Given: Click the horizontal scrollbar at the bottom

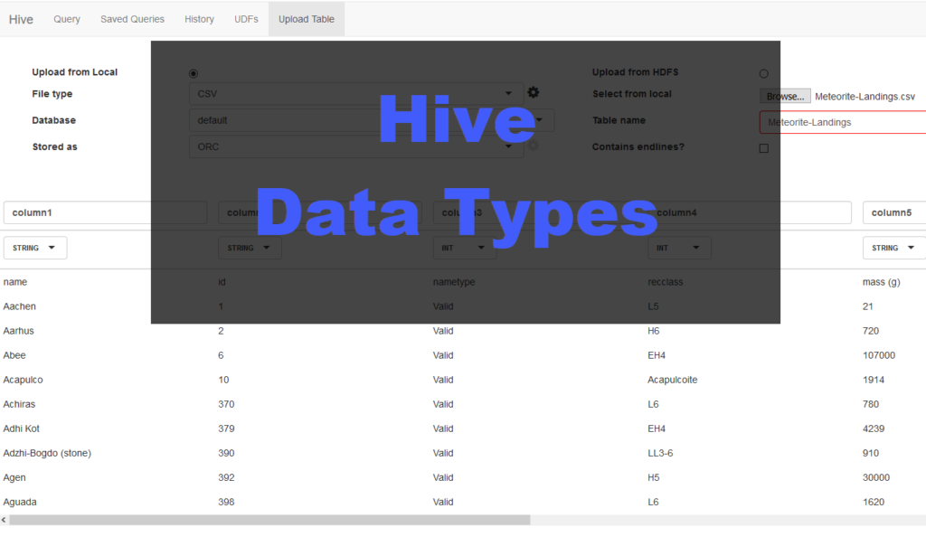Looking at the screenshot, I should click(x=271, y=519).
